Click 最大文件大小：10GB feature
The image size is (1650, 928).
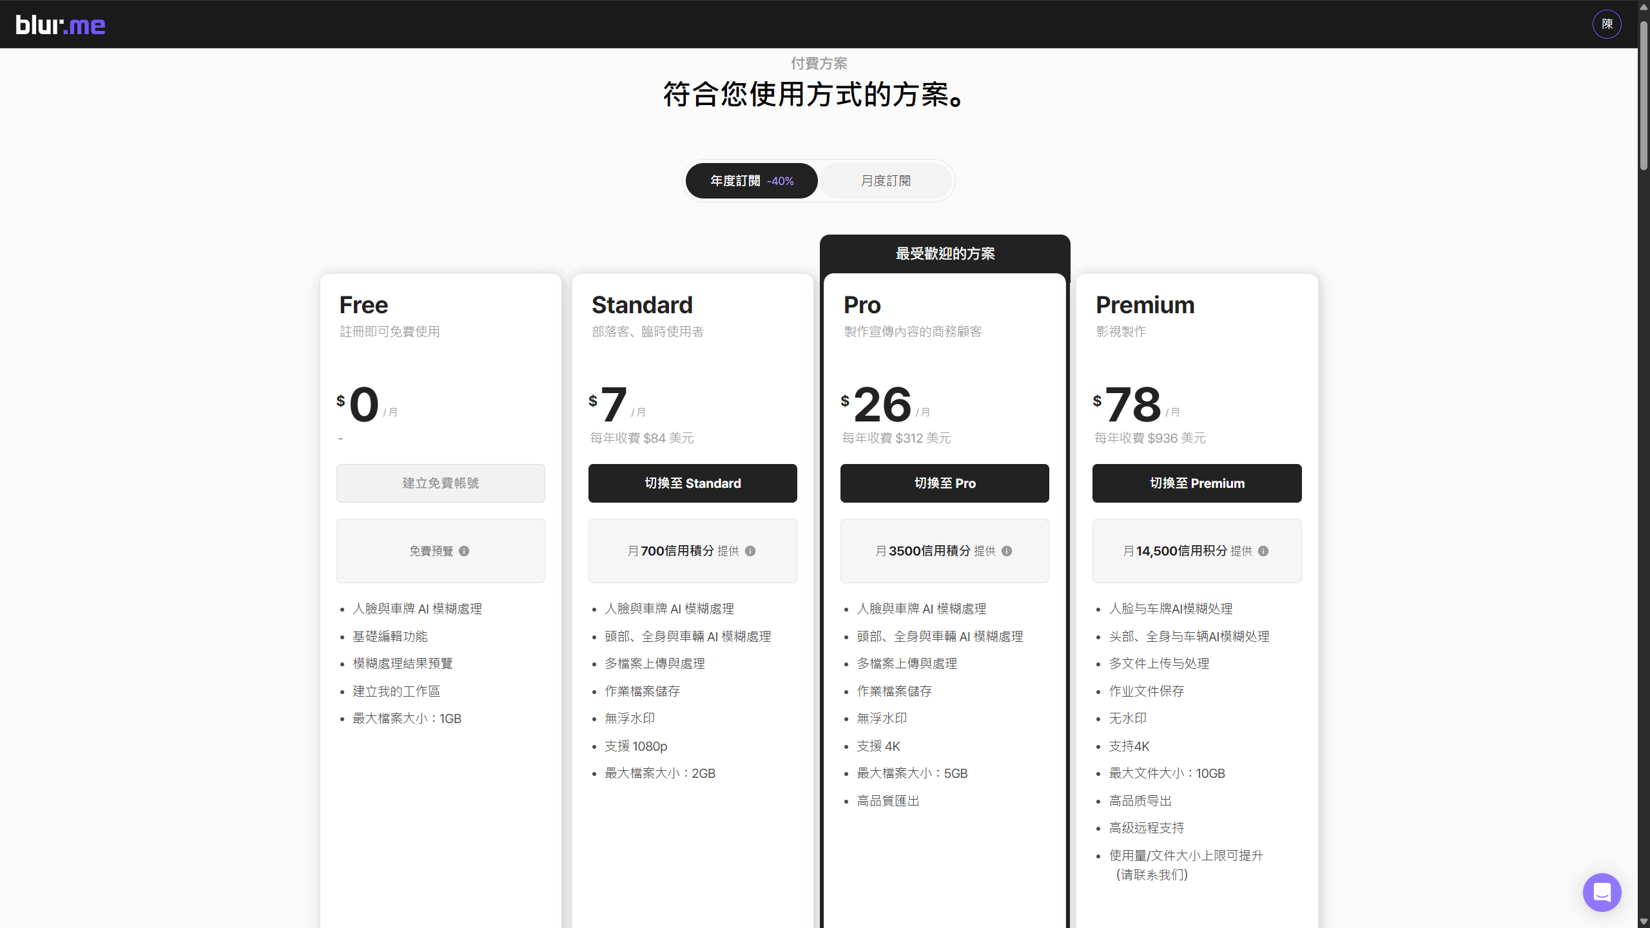point(1167,773)
